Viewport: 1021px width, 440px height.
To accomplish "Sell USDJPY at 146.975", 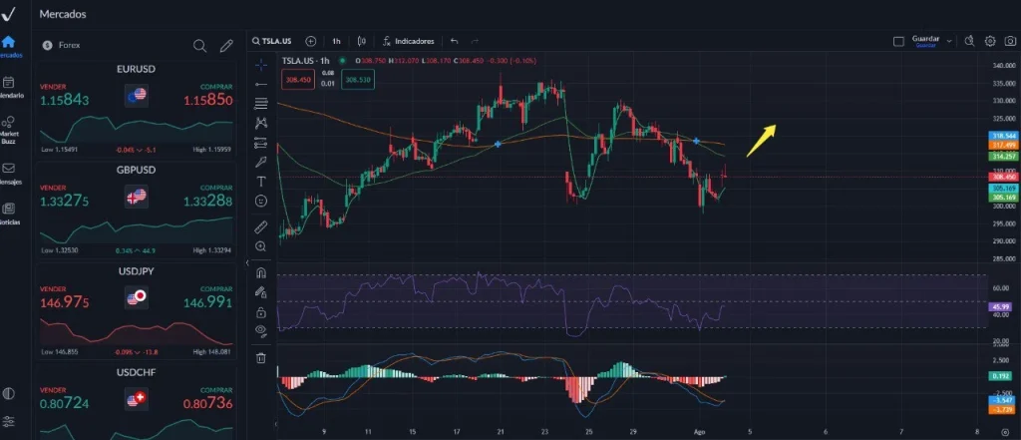I will pos(65,302).
